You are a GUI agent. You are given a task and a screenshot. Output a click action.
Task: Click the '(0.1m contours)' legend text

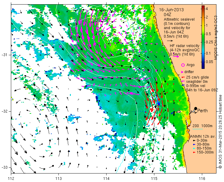(177, 23)
